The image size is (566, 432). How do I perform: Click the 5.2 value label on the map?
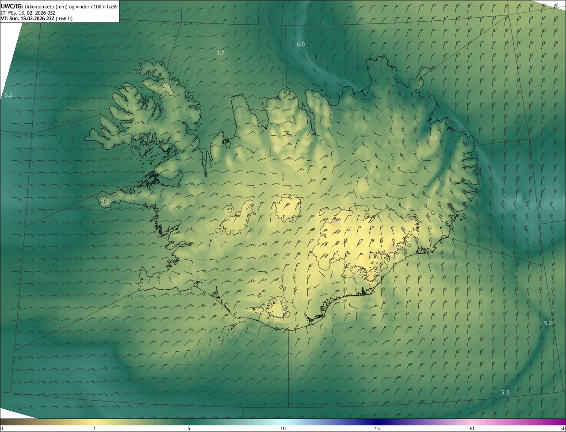click(x=548, y=323)
